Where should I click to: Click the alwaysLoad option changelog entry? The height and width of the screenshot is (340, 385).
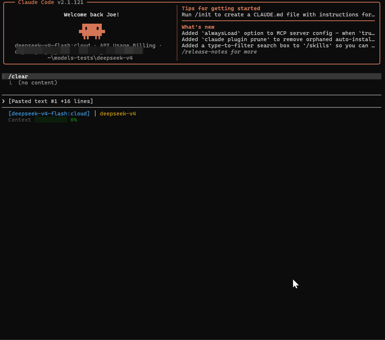coord(278,33)
